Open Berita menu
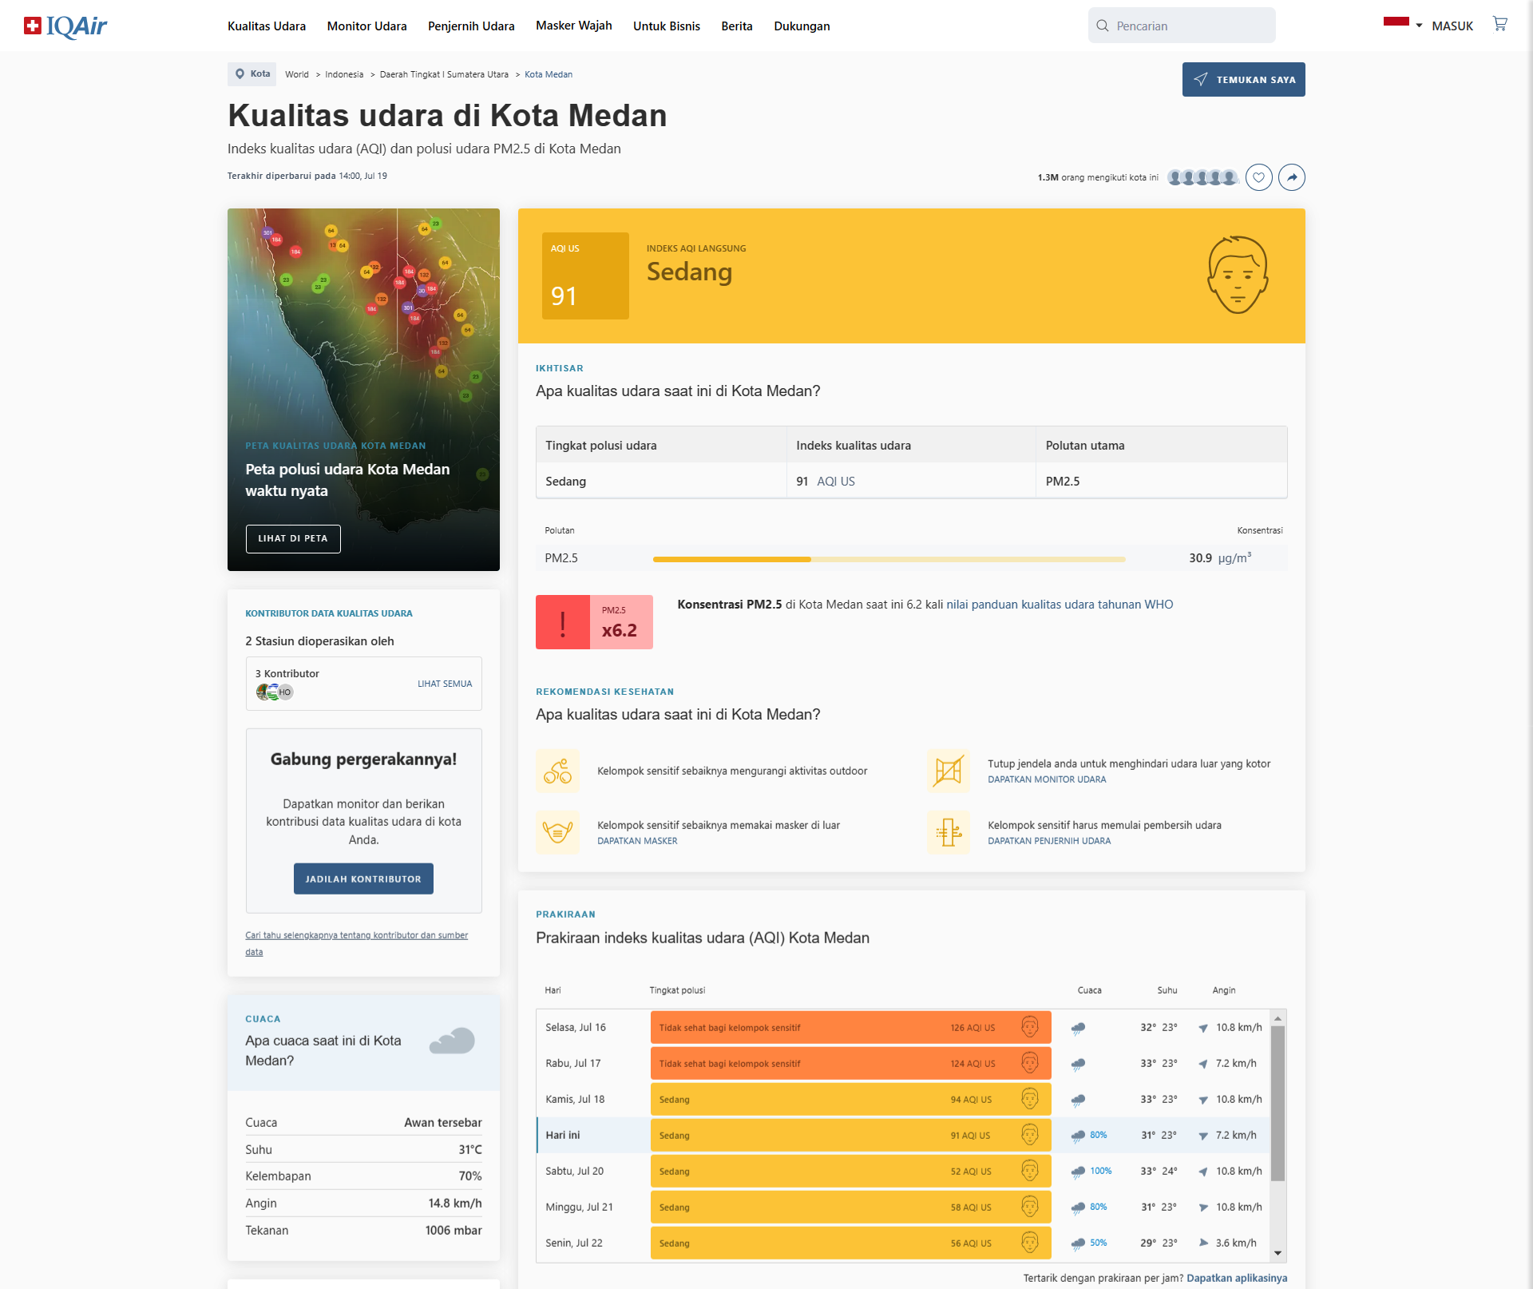This screenshot has height=1289, width=1533. (737, 26)
